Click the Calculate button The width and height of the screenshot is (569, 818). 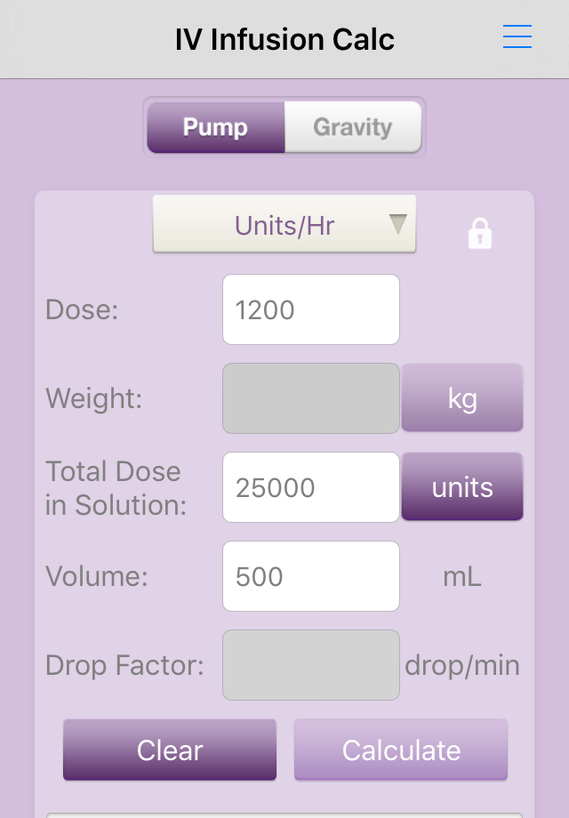[x=401, y=750]
